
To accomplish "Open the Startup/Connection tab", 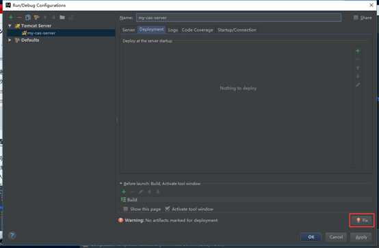I will [237, 30].
